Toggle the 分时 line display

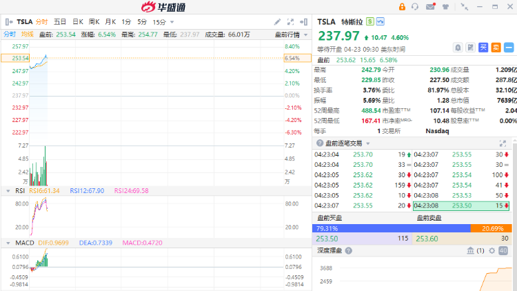10,34
